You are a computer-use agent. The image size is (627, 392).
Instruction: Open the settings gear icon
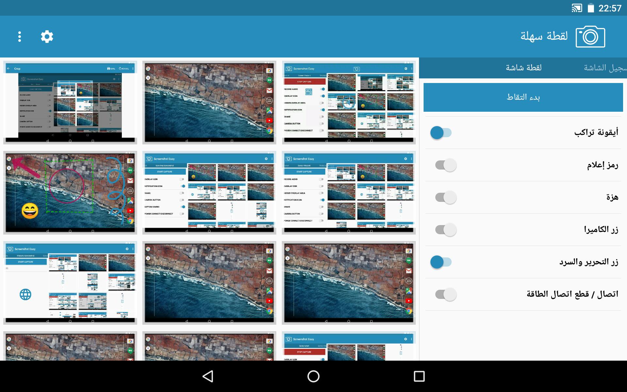pyautogui.click(x=47, y=37)
